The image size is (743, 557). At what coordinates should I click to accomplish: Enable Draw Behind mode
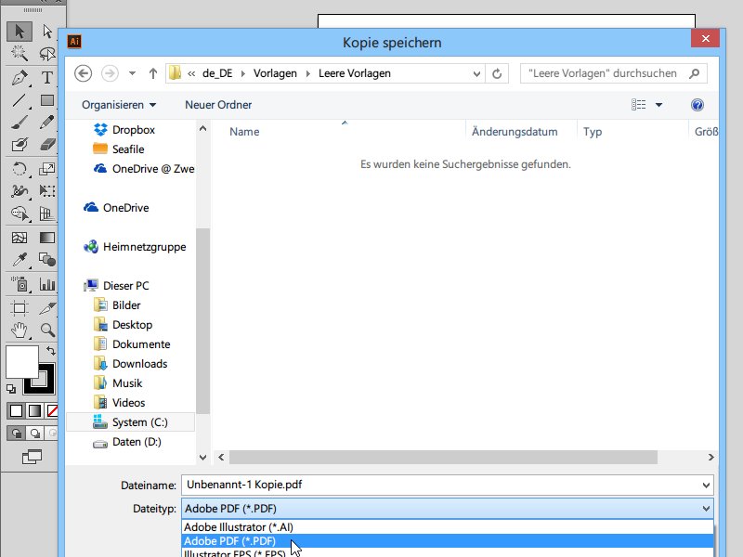(34, 433)
